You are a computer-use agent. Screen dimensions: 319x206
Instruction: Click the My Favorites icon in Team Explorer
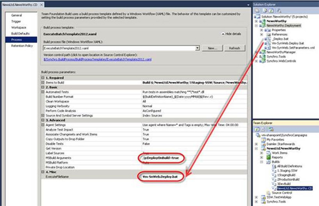tap(264, 140)
